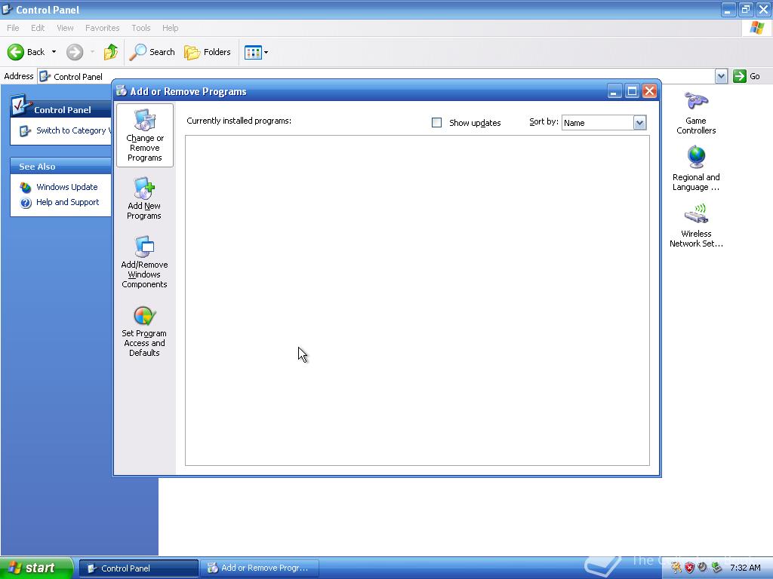Viewport: 773px width, 579px height.
Task: Click Switch to Category View link
Action: [x=73, y=130]
